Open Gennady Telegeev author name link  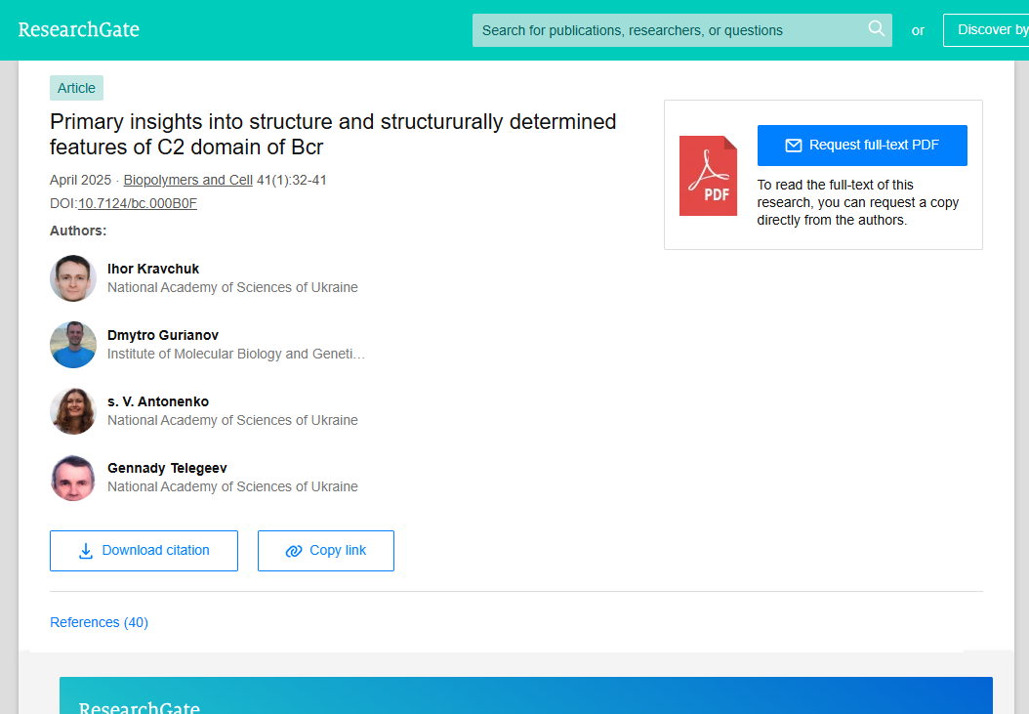click(x=167, y=468)
